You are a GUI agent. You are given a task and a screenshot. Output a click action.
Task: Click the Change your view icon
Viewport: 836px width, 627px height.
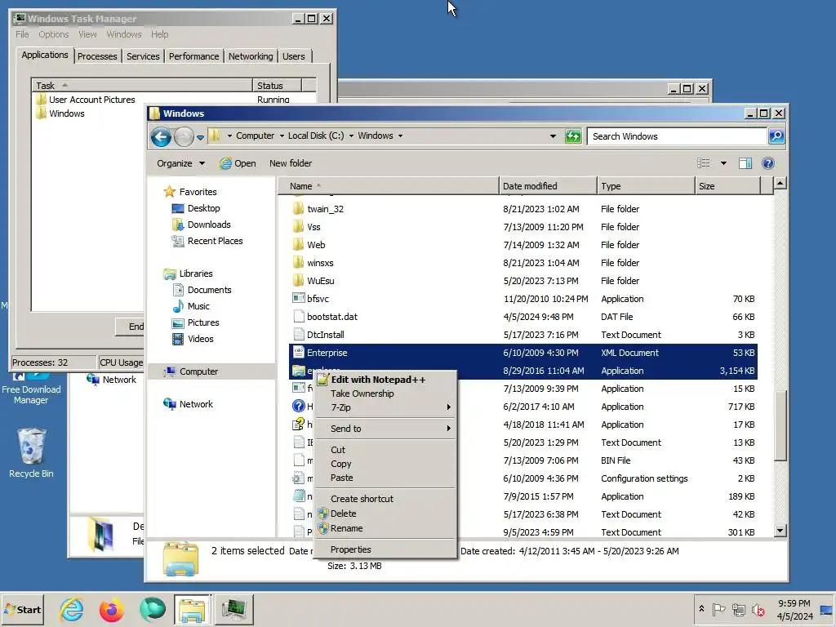coord(704,163)
